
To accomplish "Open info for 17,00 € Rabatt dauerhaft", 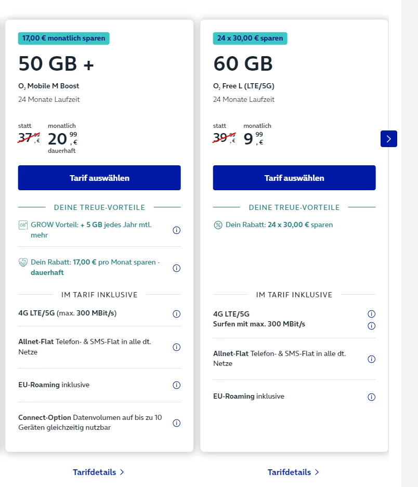I will point(176,268).
